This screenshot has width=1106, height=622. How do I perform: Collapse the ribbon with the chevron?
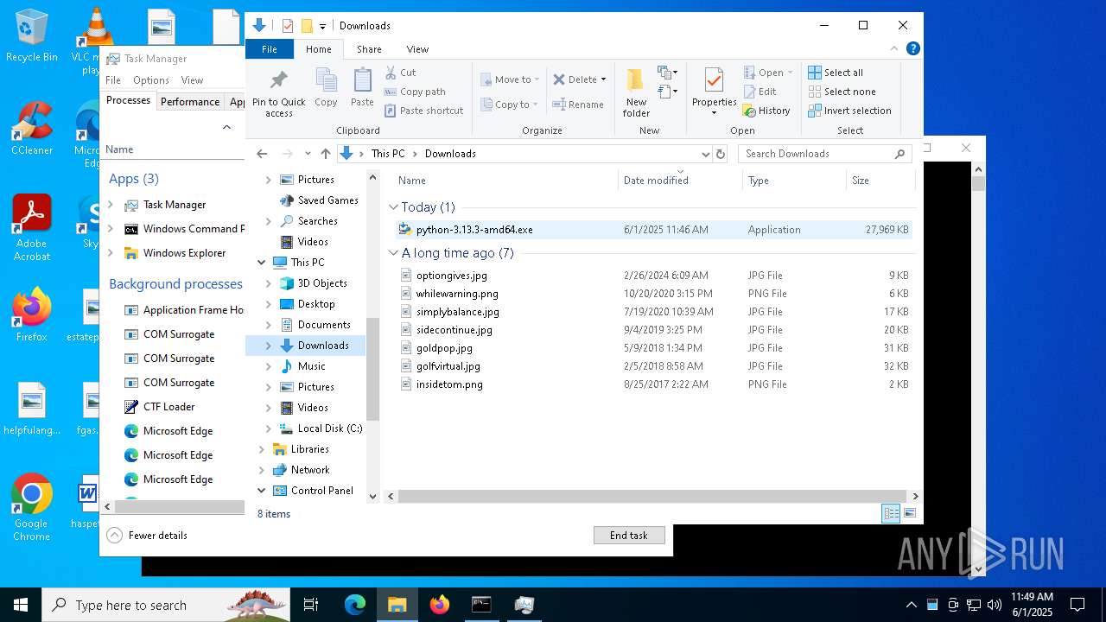coord(896,49)
